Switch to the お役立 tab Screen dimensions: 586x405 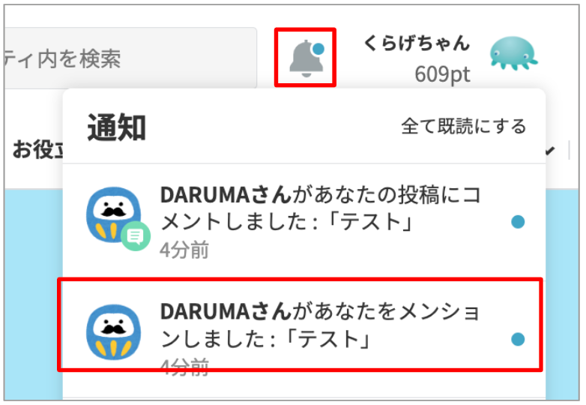pos(37,149)
